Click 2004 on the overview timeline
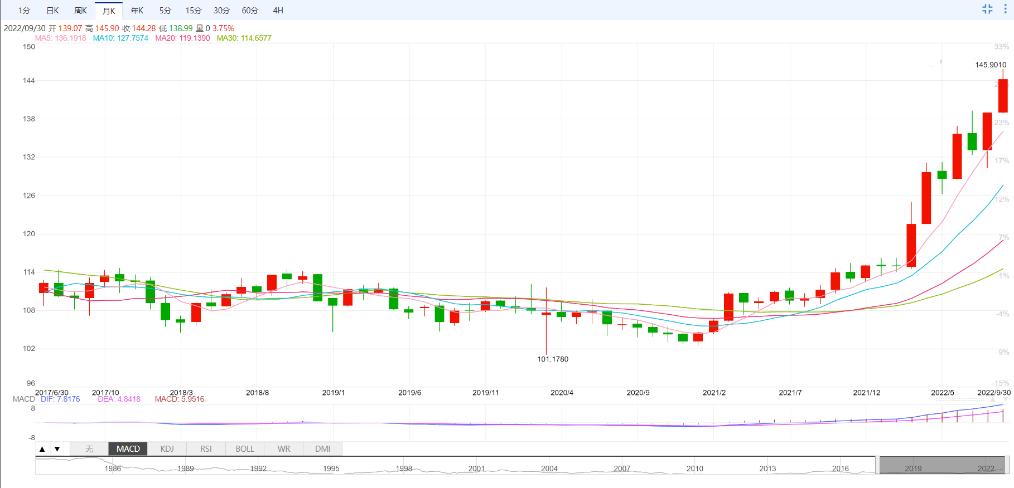Image resolution: width=1014 pixels, height=488 pixels. (x=549, y=469)
